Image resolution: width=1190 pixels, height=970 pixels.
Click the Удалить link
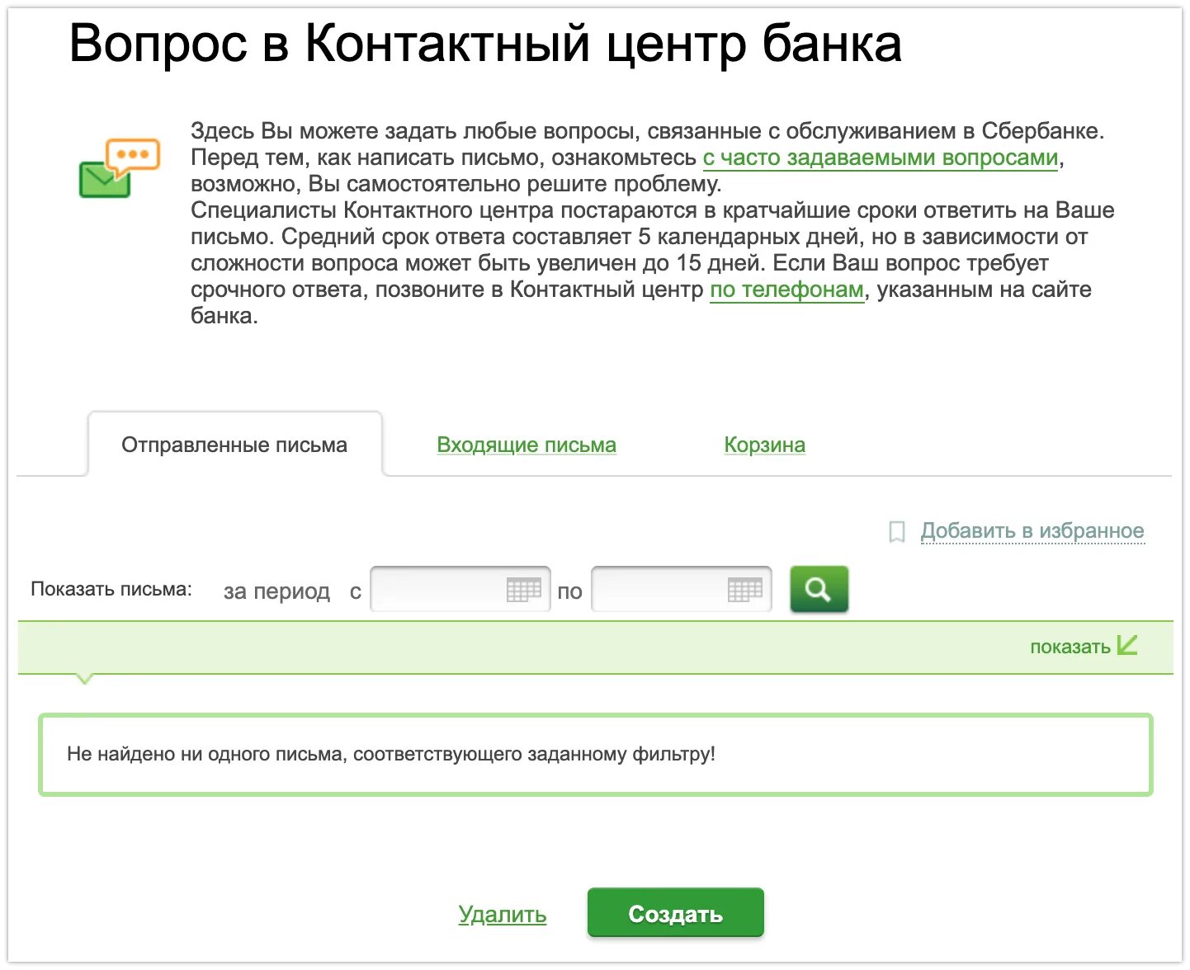coord(503,914)
